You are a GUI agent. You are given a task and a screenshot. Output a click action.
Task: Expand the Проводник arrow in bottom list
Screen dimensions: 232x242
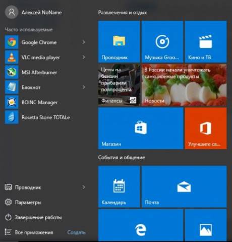(x=84, y=187)
